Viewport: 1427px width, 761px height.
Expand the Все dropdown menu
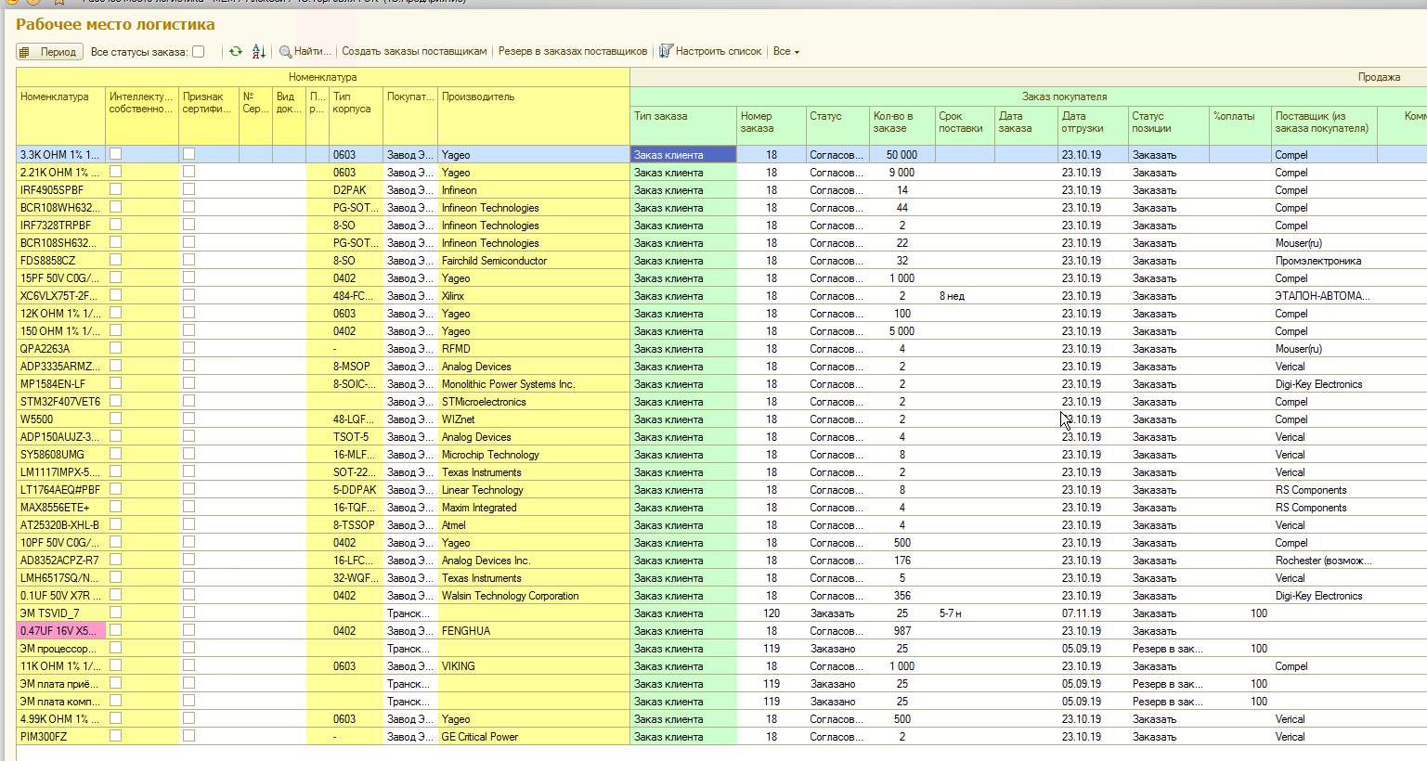coord(785,52)
